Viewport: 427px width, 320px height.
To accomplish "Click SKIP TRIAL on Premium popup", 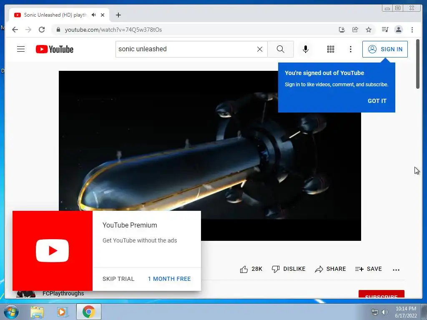I will [118, 279].
